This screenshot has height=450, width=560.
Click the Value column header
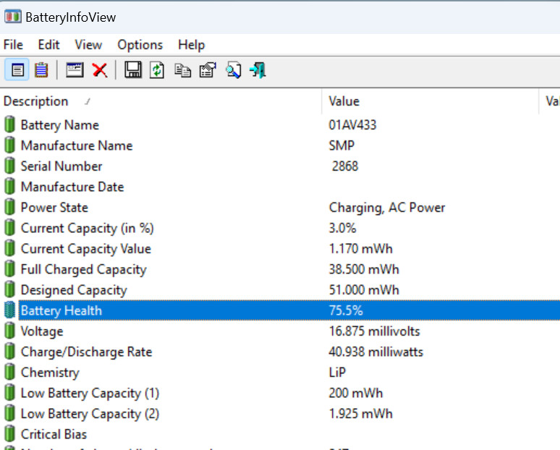tap(344, 101)
